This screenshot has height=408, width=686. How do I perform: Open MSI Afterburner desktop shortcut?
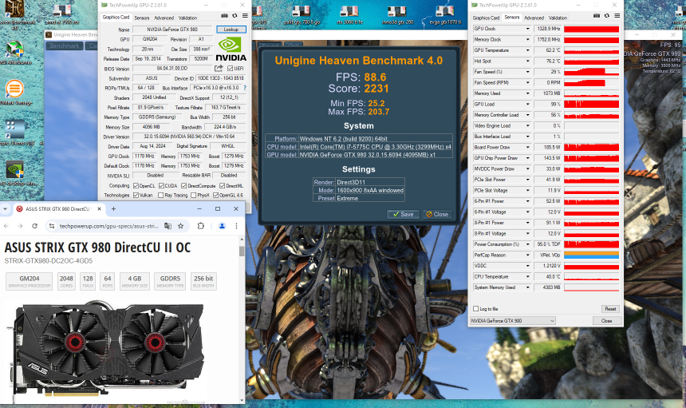[x=15, y=53]
